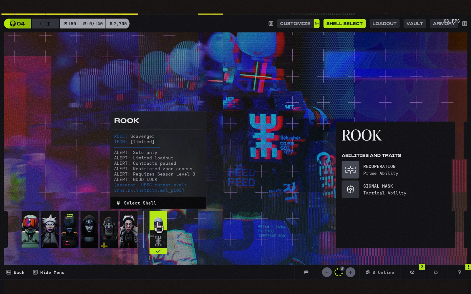Pick the hooded dark shell portrait
This screenshot has height=294, width=471.
tap(89, 230)
